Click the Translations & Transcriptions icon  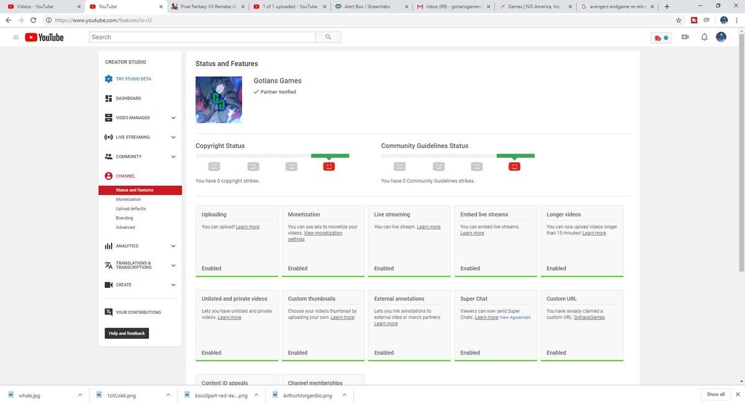point(109,265)
